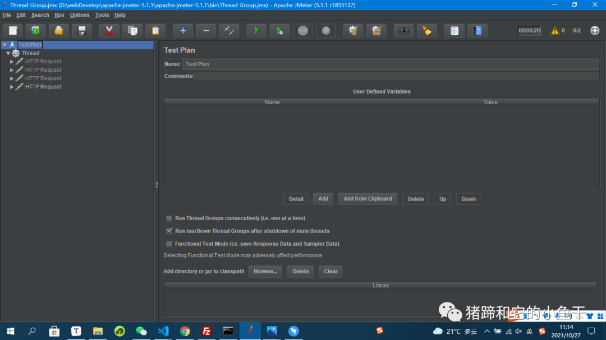The width and height of the screenshot is (606, 340).
Task: Toggle Run Thread Groups consecutively checkbox
Action: 169,218
